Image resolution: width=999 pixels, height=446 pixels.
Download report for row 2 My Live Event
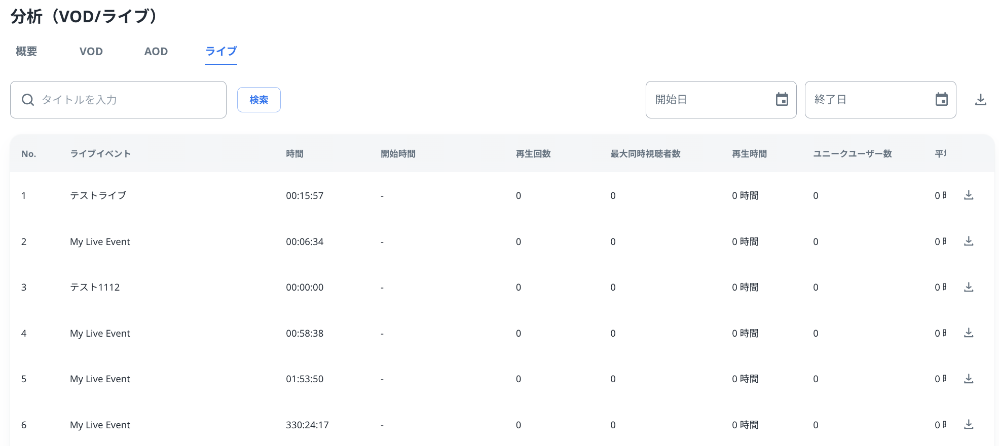pyautogui.click(x=968, y=241)
